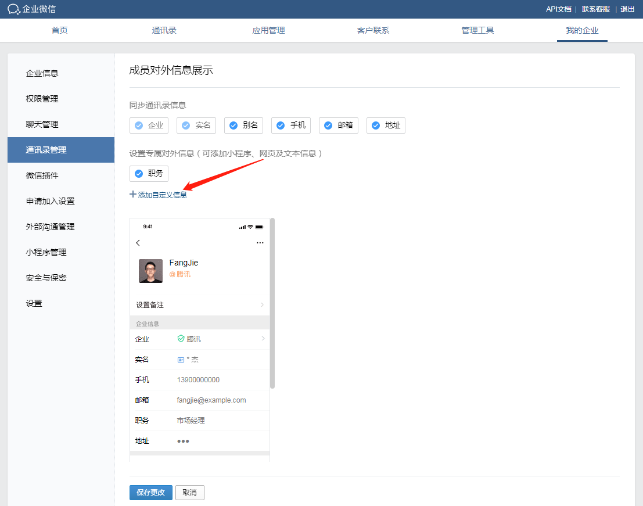
Task: Click the FangJie name in preview
Action: point(184,263)
